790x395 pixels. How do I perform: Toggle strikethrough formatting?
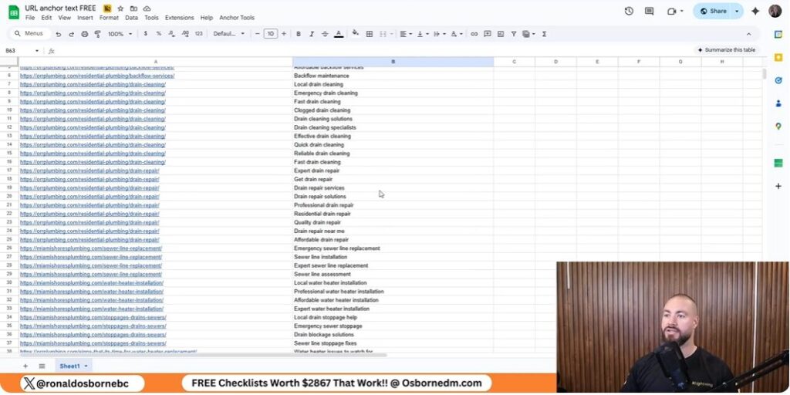click(x=325, y=34)
